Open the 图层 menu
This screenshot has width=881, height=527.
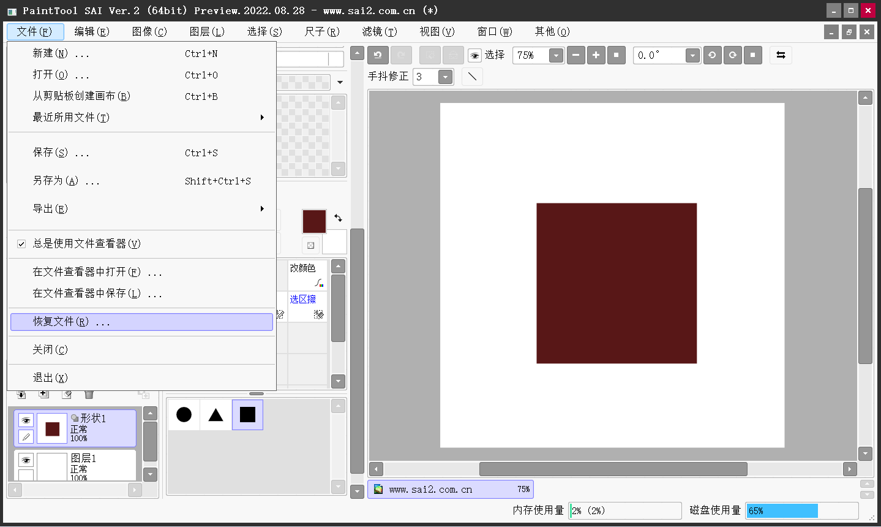point(207,32)
